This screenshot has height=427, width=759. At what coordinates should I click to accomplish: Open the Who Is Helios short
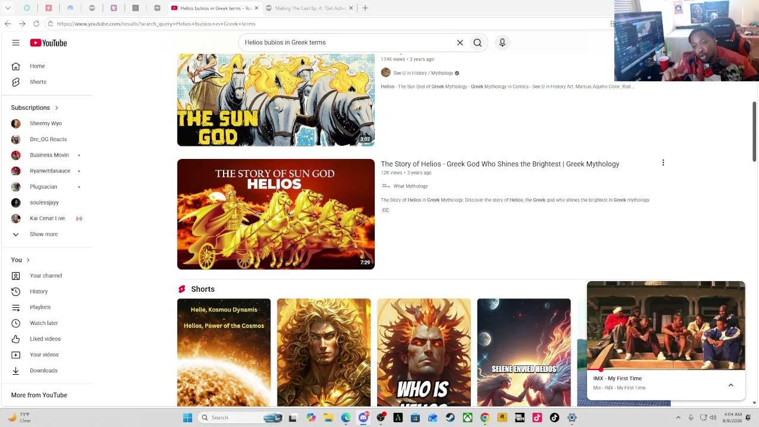[x=424, y=352]
